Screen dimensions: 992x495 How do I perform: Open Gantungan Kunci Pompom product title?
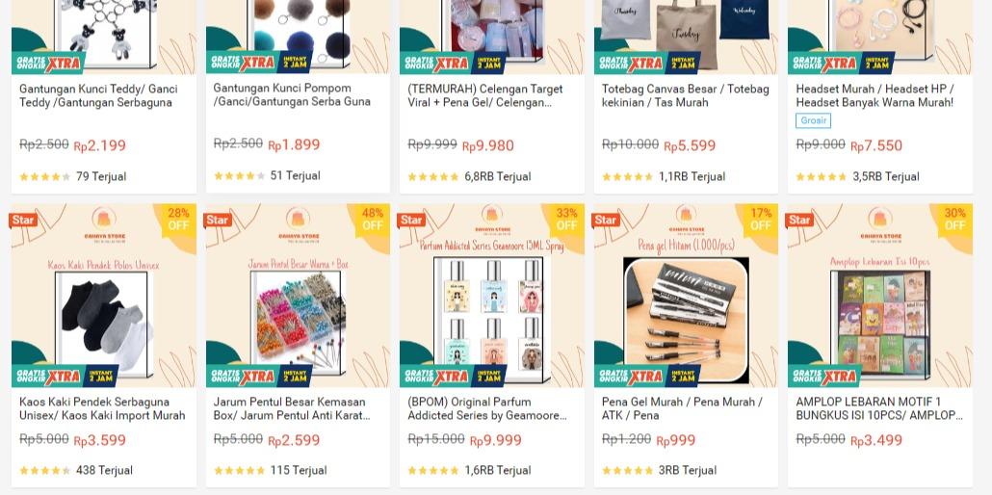(x=292, y=95)
